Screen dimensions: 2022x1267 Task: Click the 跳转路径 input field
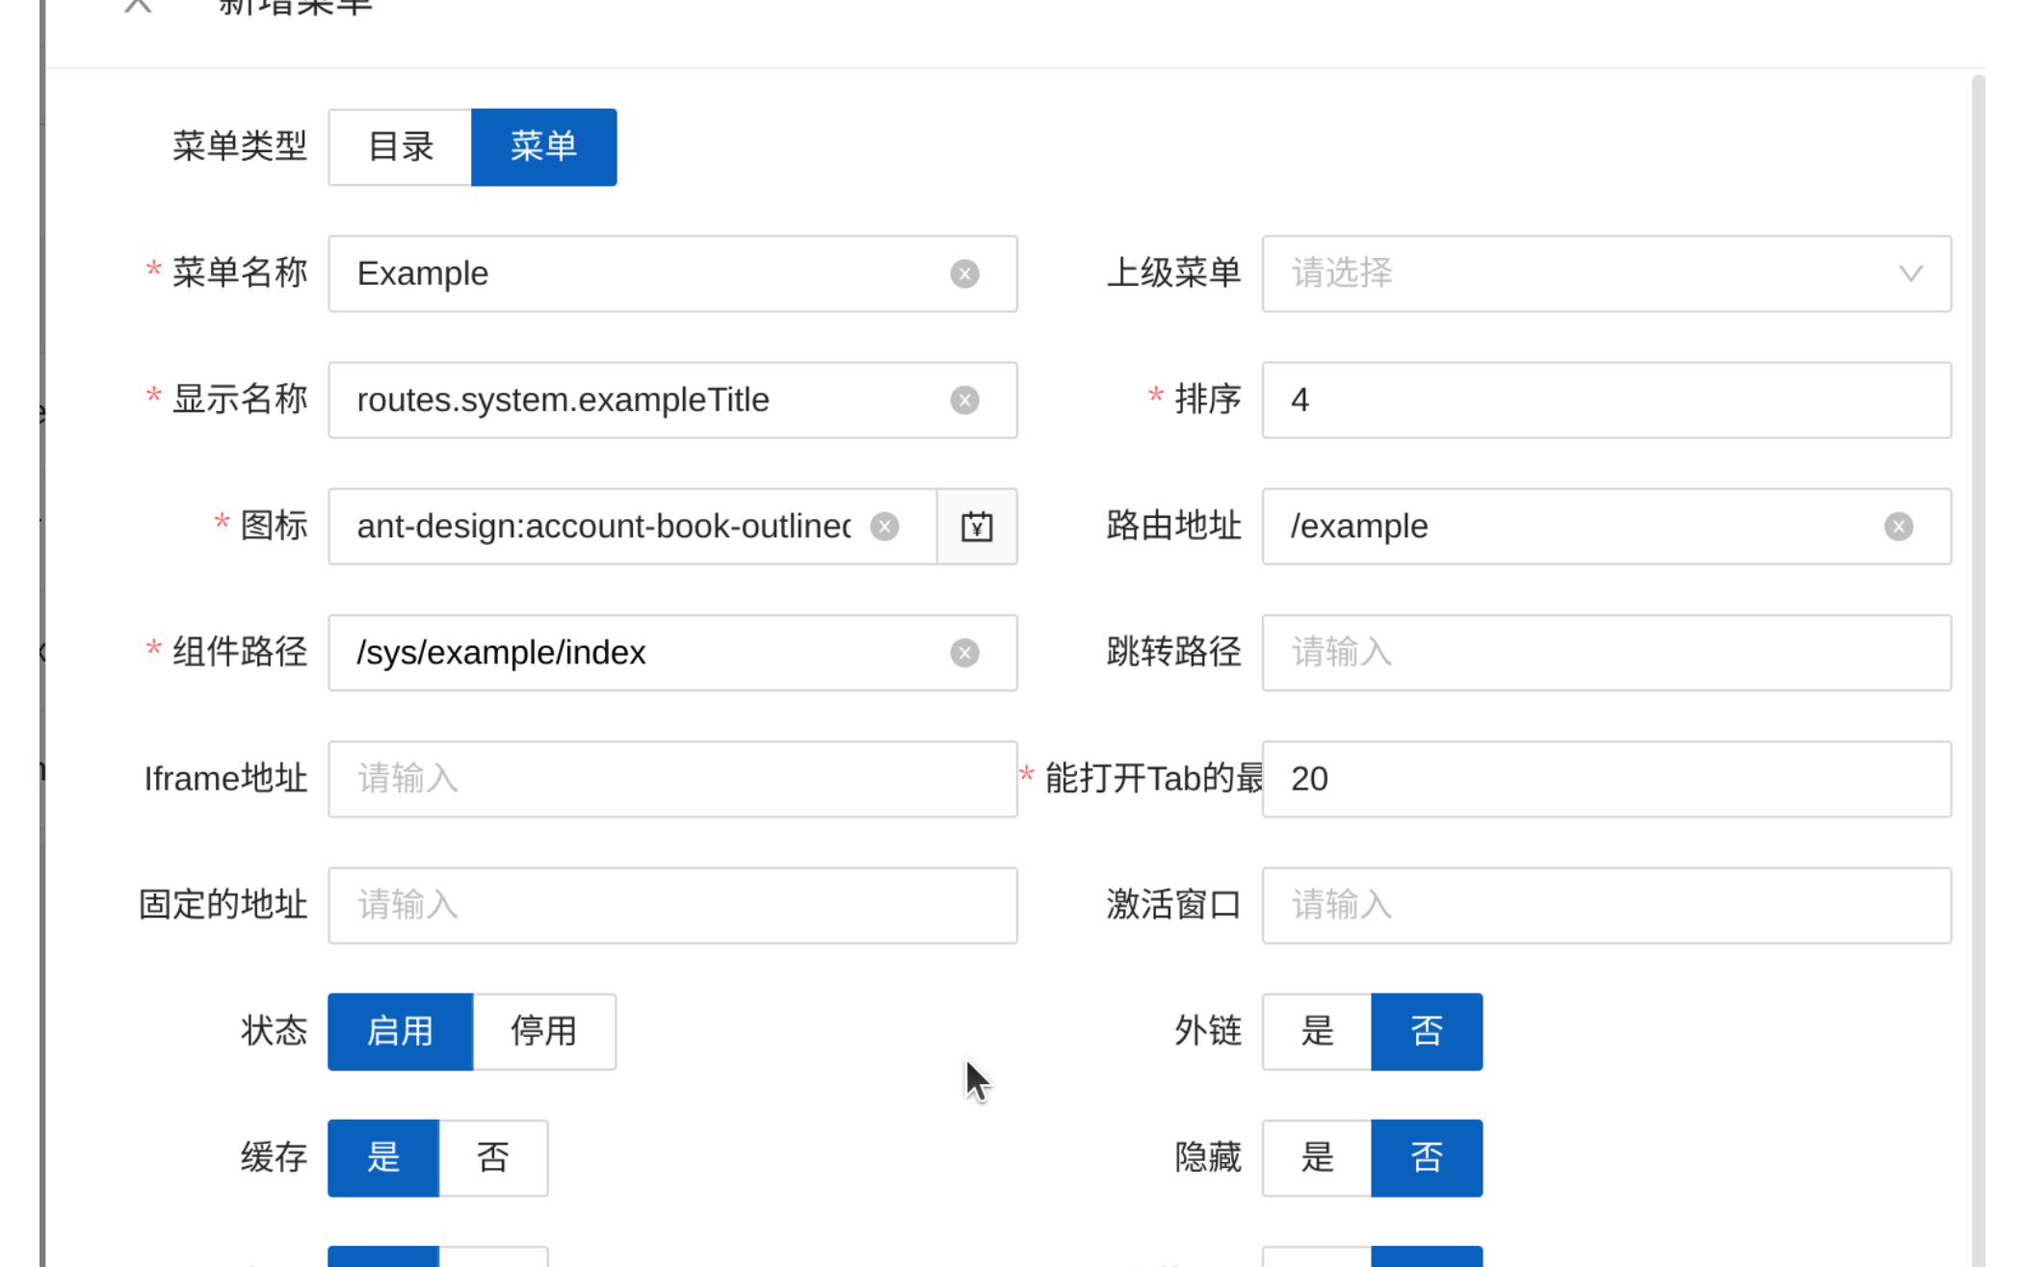[x=1606, y=653]
